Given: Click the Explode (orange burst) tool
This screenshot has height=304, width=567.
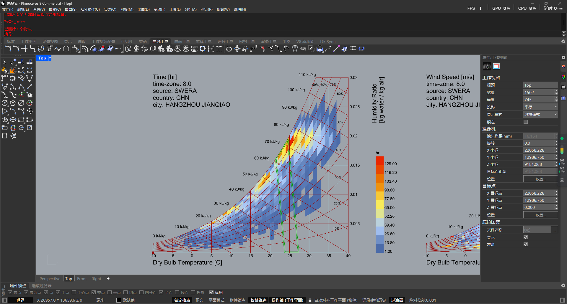Looking at the screenshot, I should click(x=13, y=70).
